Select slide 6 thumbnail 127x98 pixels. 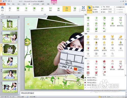coord(10,24)
